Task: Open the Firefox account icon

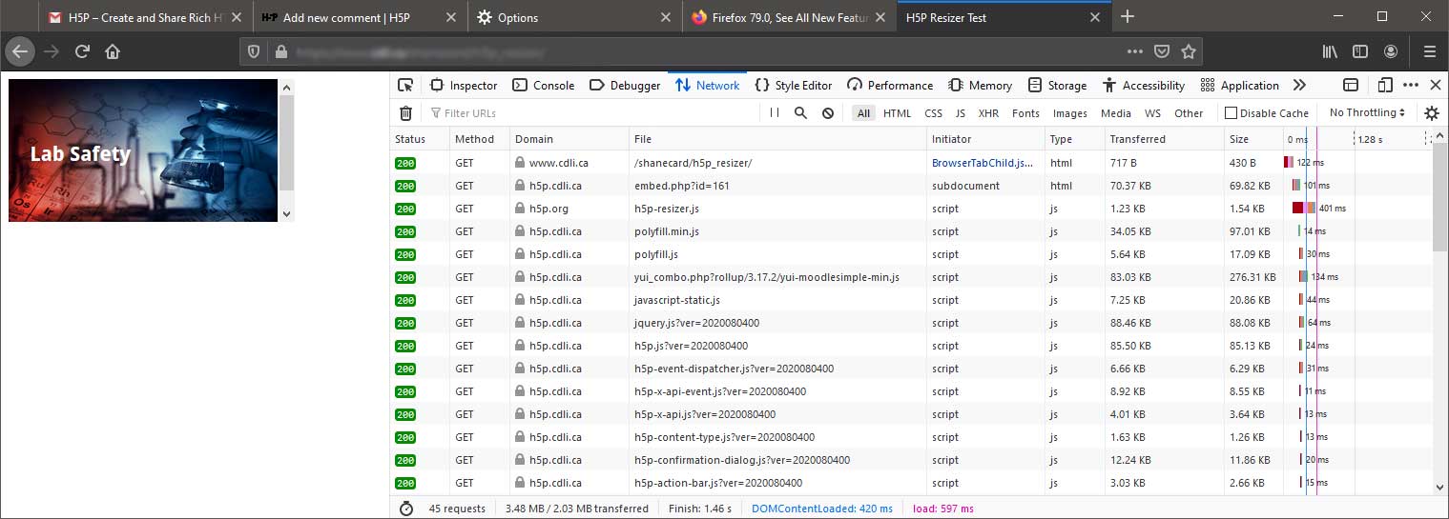Action: (1392, 51)
